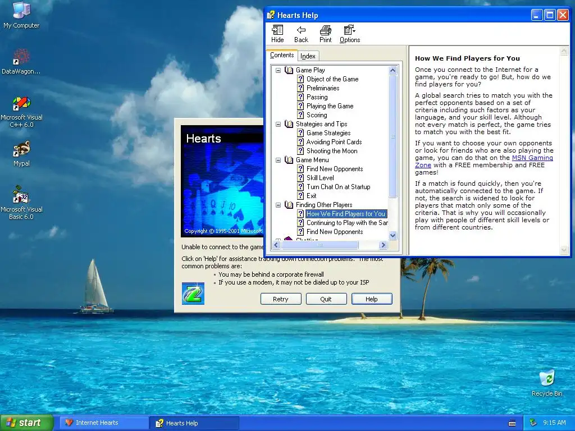Click question-mark icon beside Exit topic
This screenshot has height=431, width=575.
coord(300,196)
